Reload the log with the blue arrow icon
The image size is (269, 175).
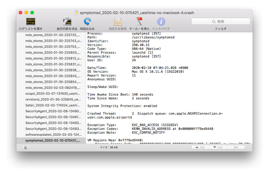(x=87, y=21)
